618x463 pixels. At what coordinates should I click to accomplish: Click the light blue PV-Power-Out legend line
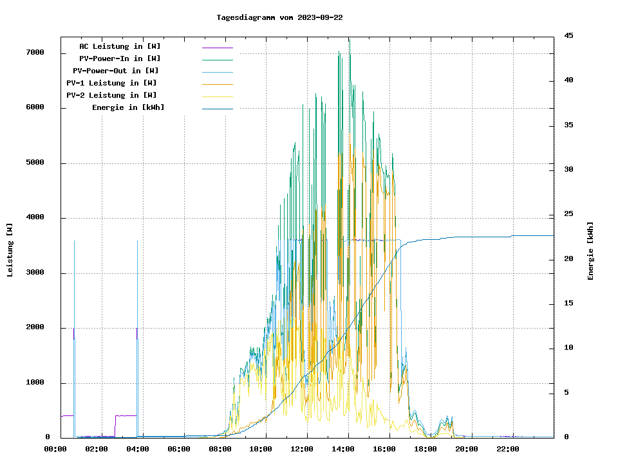217,72
